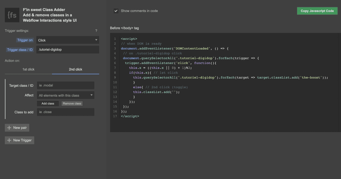
Task: Click the if(this.x){ // 1st click line
Action: click(x=153, y=72)
